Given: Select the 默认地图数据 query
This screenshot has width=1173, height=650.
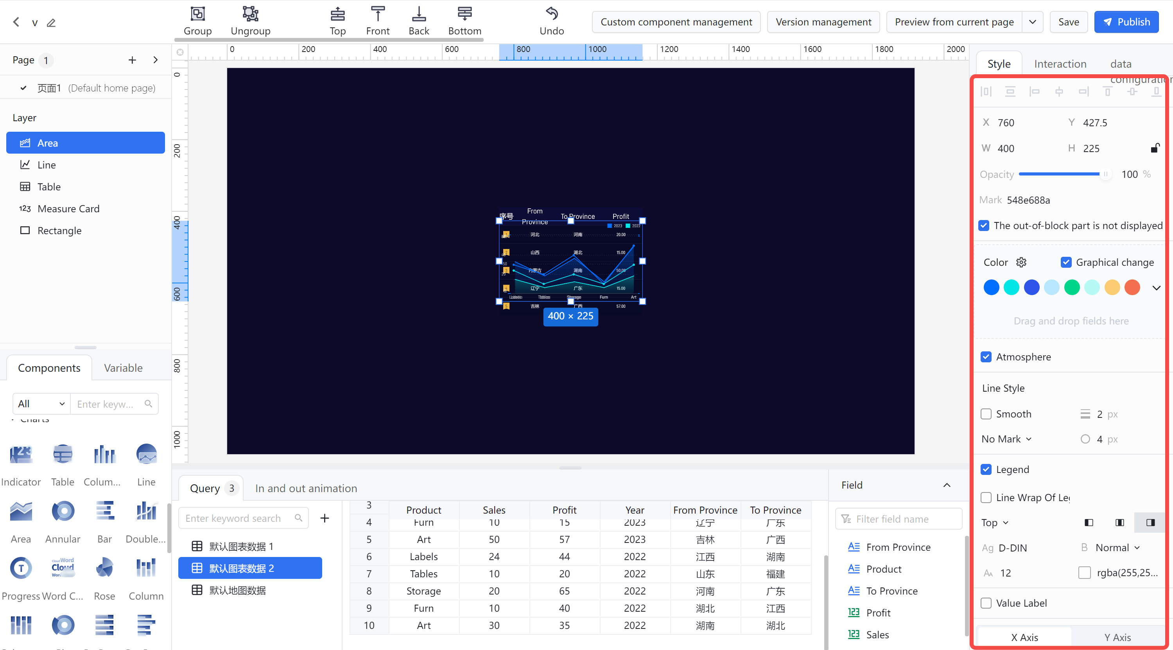Looking at the screenshot, I should 250,590.
